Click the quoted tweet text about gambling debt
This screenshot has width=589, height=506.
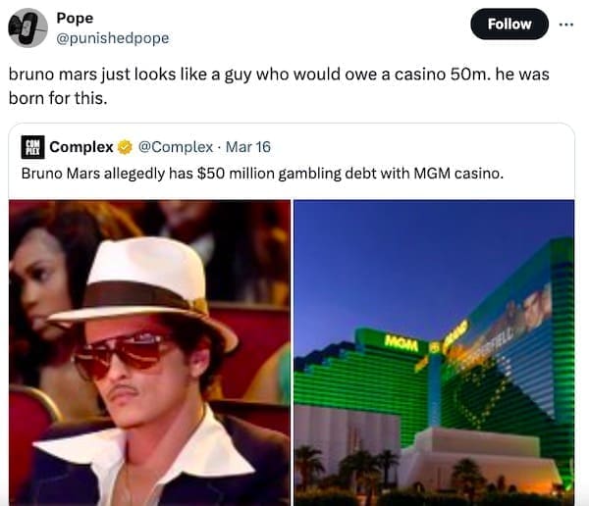point(262,174)
